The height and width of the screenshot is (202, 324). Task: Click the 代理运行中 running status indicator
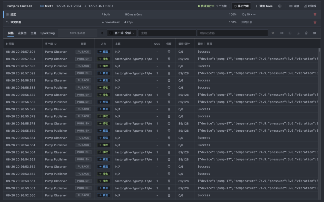206,6
